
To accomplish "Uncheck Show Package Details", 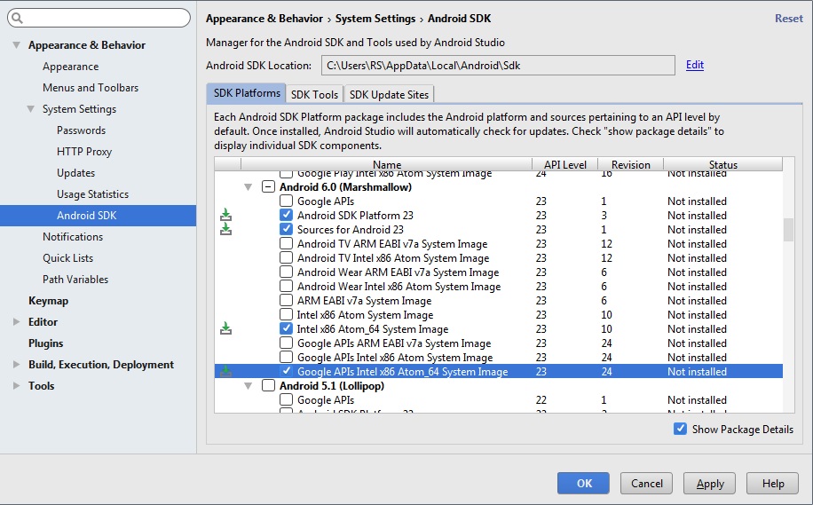I will 680,429.
